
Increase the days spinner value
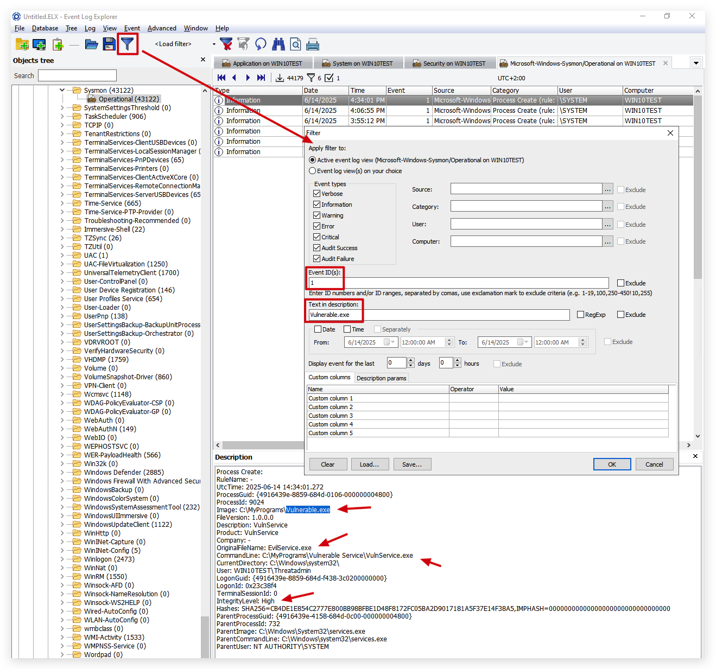tap(411, 360)
